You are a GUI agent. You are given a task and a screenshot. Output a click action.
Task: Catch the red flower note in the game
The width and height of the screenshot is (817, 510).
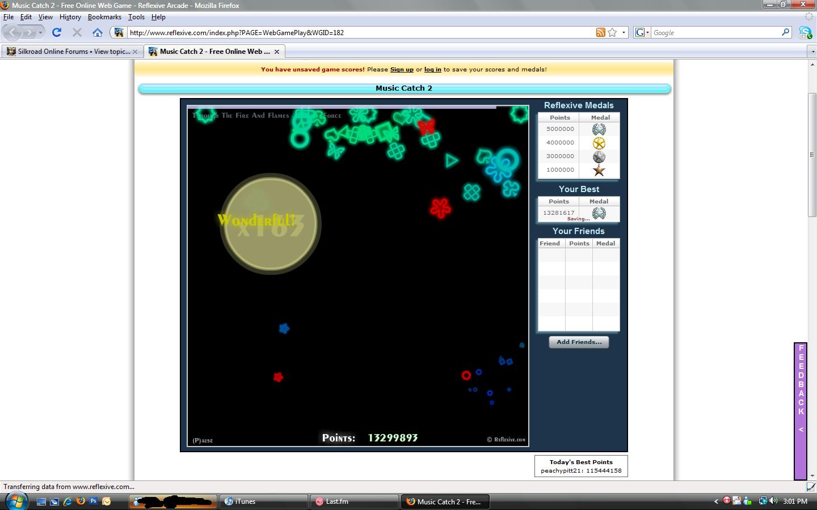coord(440,207)
